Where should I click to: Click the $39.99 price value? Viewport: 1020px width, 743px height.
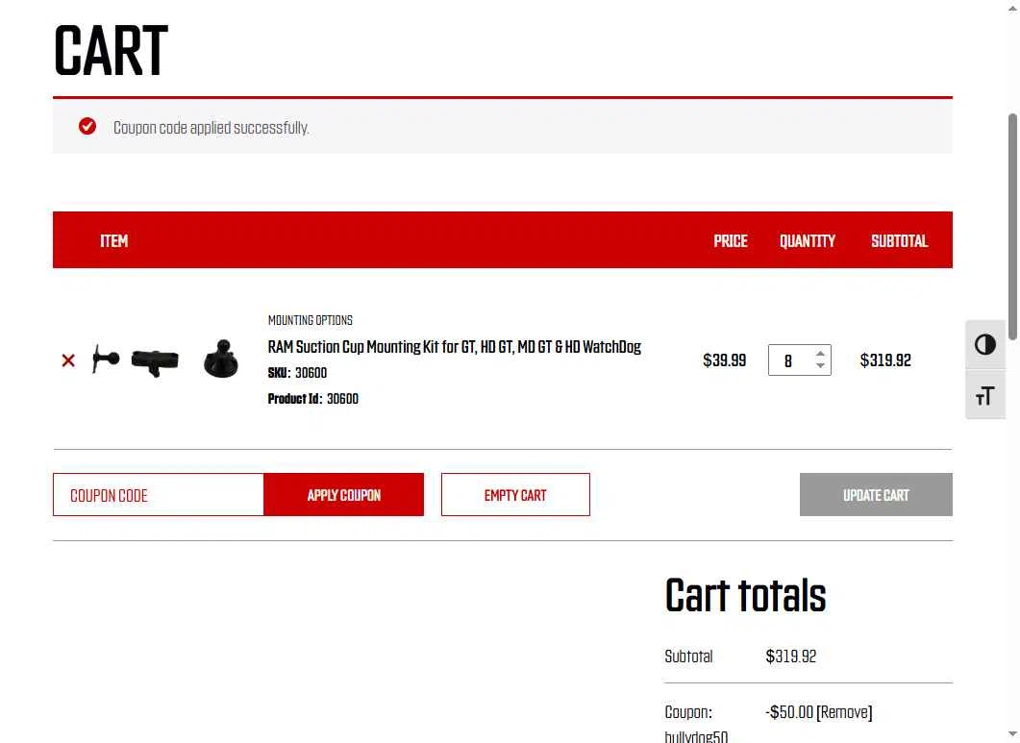click(724, 360)
